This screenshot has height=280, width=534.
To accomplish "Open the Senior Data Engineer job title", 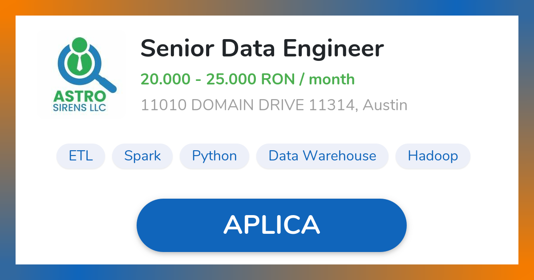I will tap(262, 48).
